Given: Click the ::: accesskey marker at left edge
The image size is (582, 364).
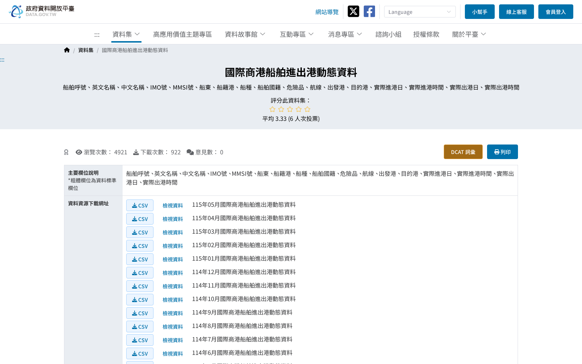Looking at the screenshot, I should 2,60.
